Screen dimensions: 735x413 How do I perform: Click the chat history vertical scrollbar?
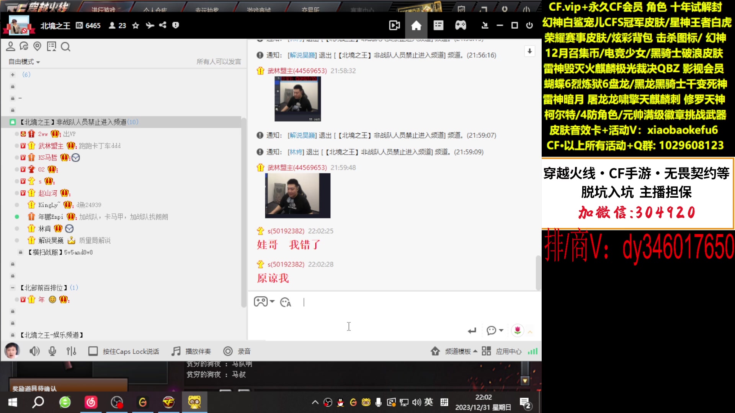538,272
